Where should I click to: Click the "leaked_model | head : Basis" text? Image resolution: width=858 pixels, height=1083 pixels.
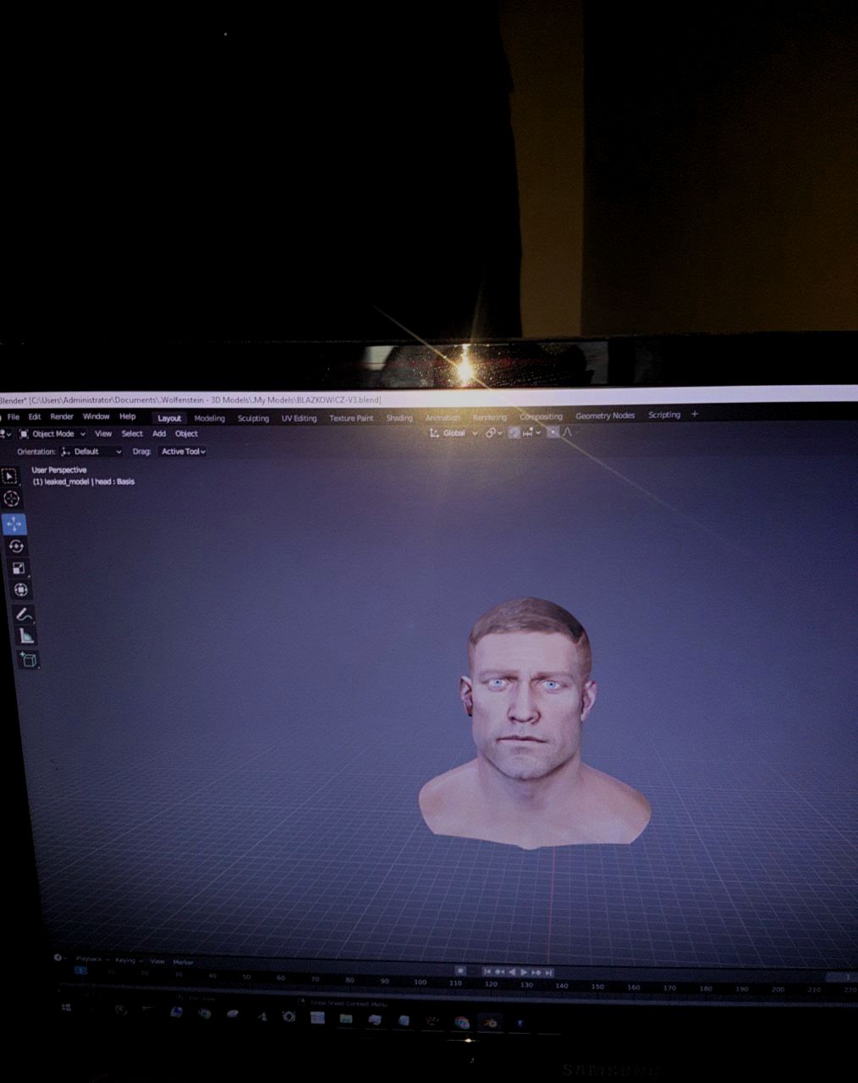point(89,481)
